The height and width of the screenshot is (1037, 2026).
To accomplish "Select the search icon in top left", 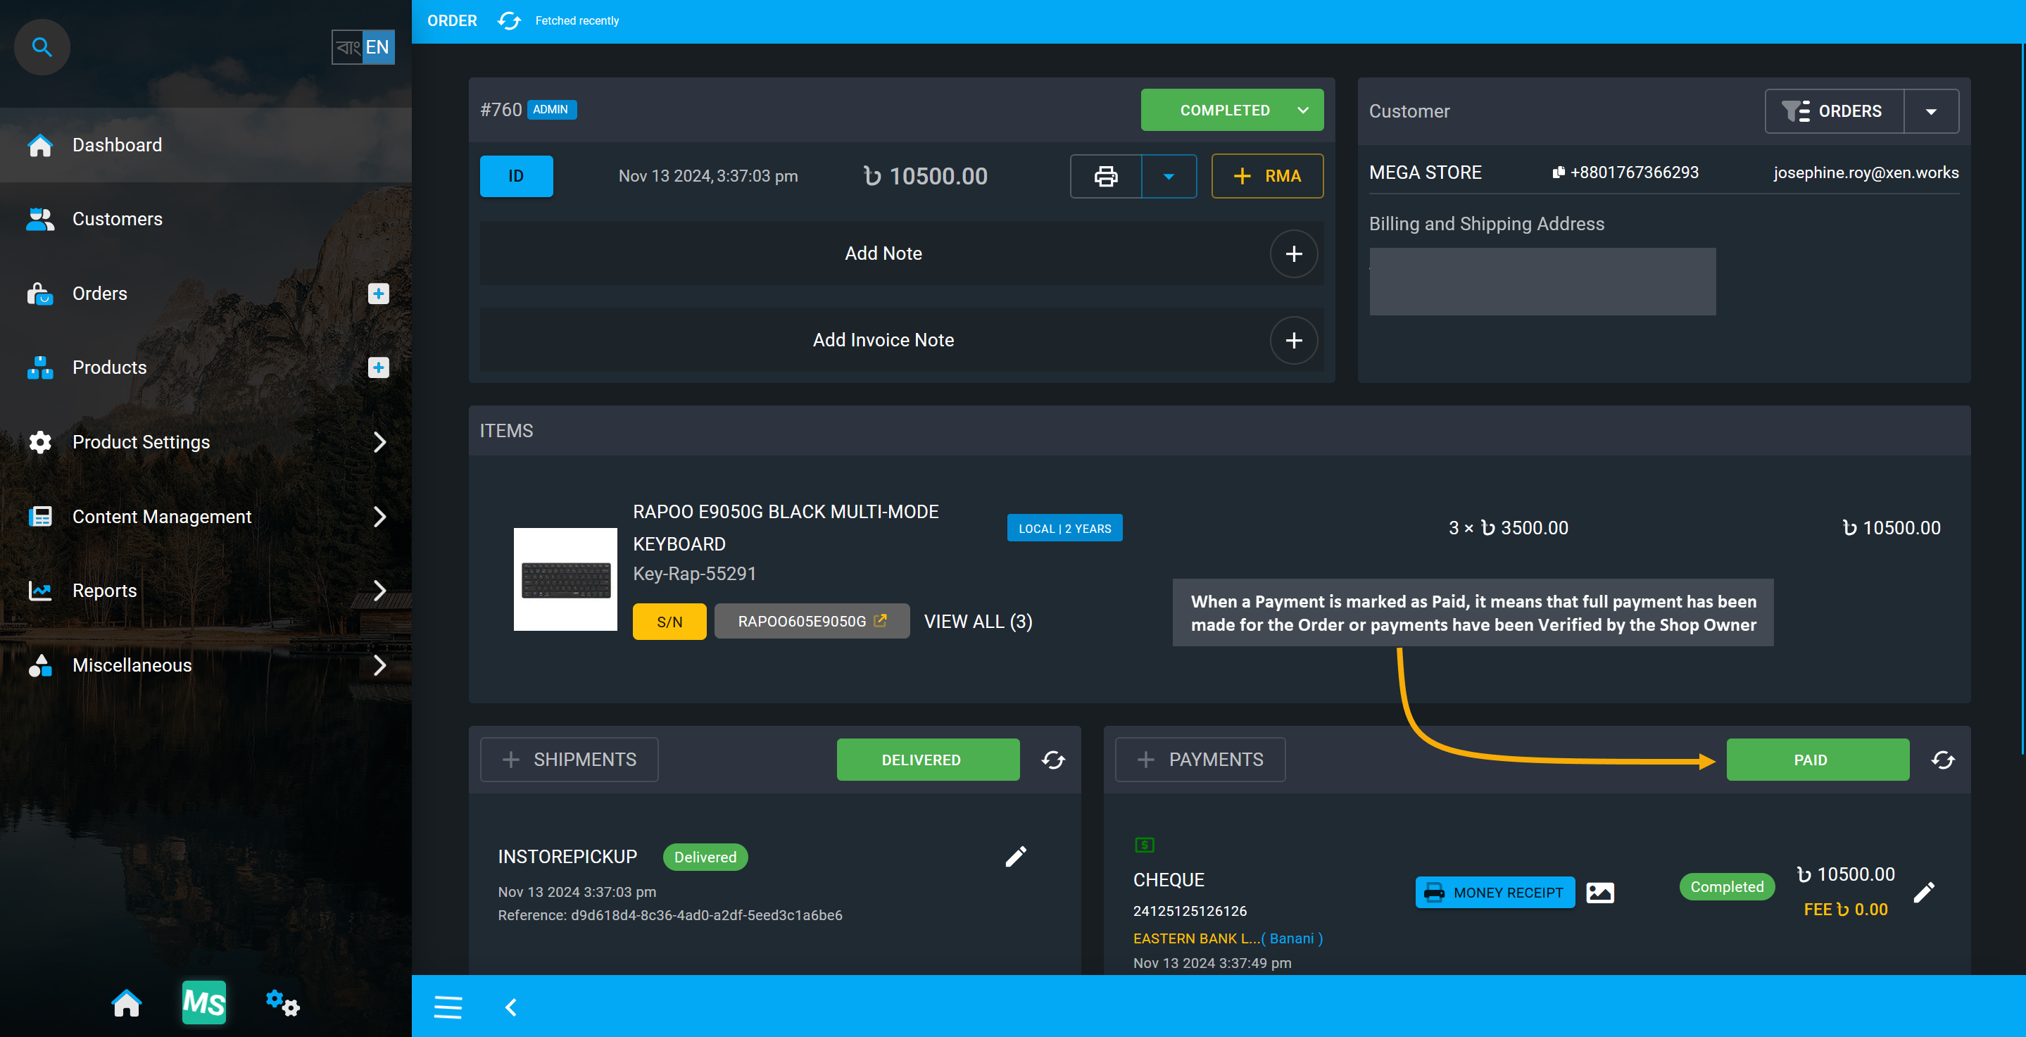I will coord(41,46).
